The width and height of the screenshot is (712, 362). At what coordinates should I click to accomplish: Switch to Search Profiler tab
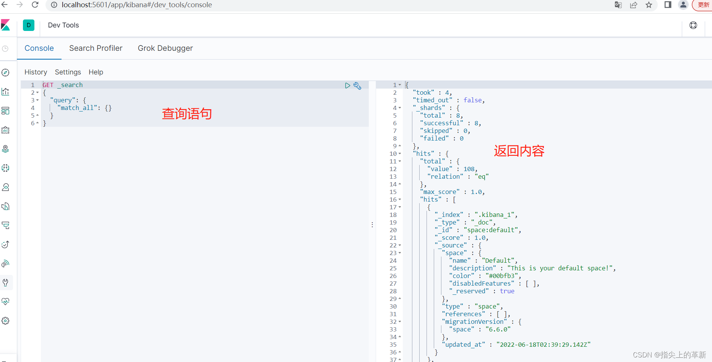click(96, 48)
